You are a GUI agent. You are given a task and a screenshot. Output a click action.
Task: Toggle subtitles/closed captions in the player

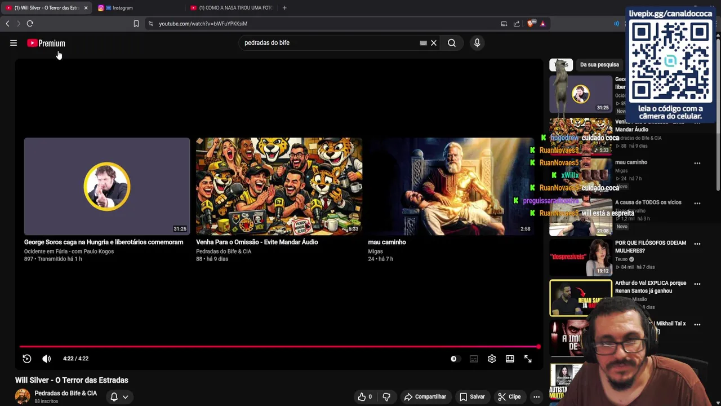[474, 359]
